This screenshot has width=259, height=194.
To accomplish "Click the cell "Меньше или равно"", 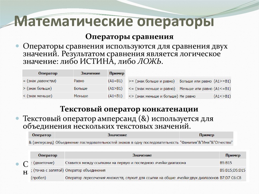I will point(196,89).
